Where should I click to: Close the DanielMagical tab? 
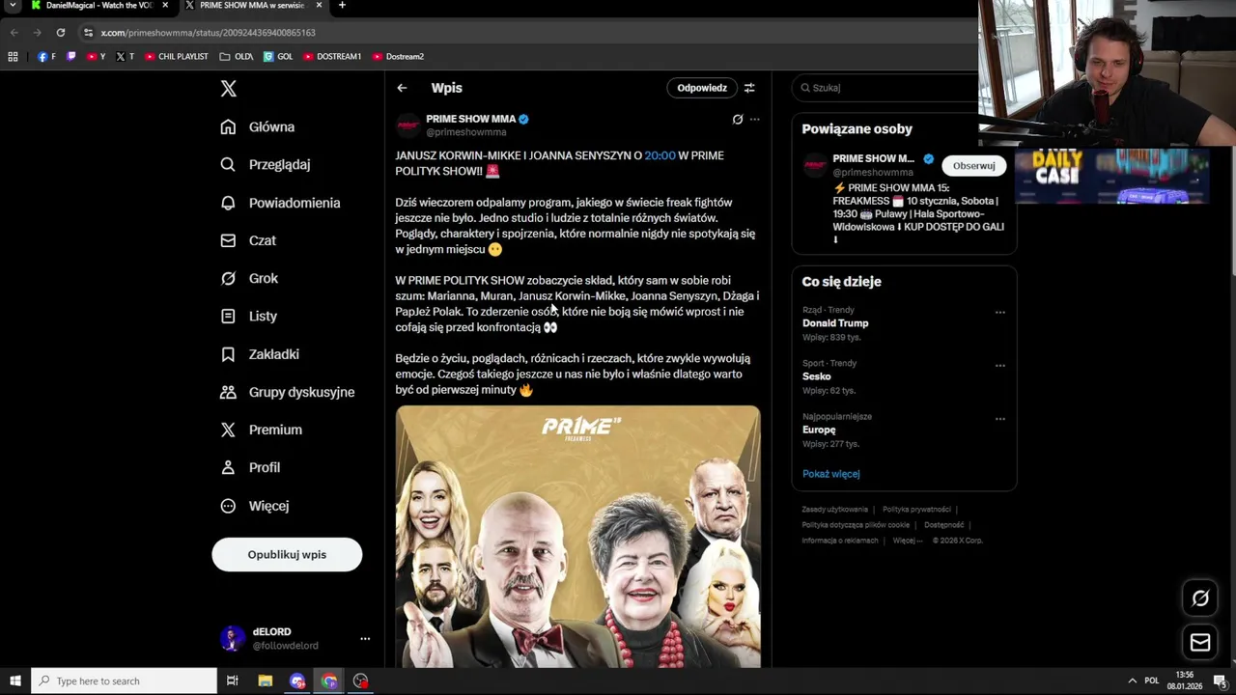165,5
